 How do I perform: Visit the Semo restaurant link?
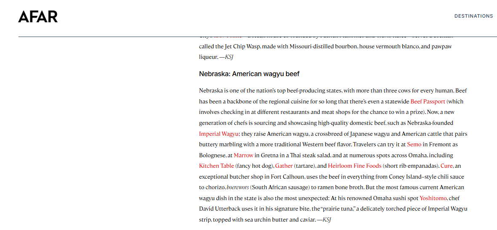pyautogui.click(x=414, y=145)
